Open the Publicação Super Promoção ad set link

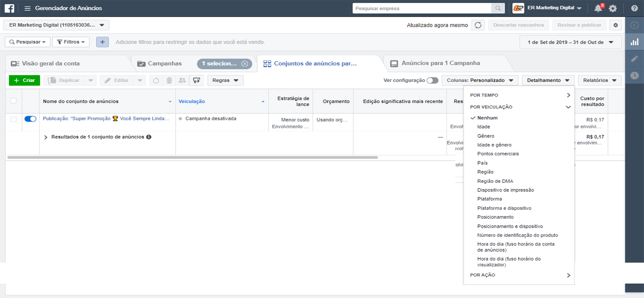(106, 119)
